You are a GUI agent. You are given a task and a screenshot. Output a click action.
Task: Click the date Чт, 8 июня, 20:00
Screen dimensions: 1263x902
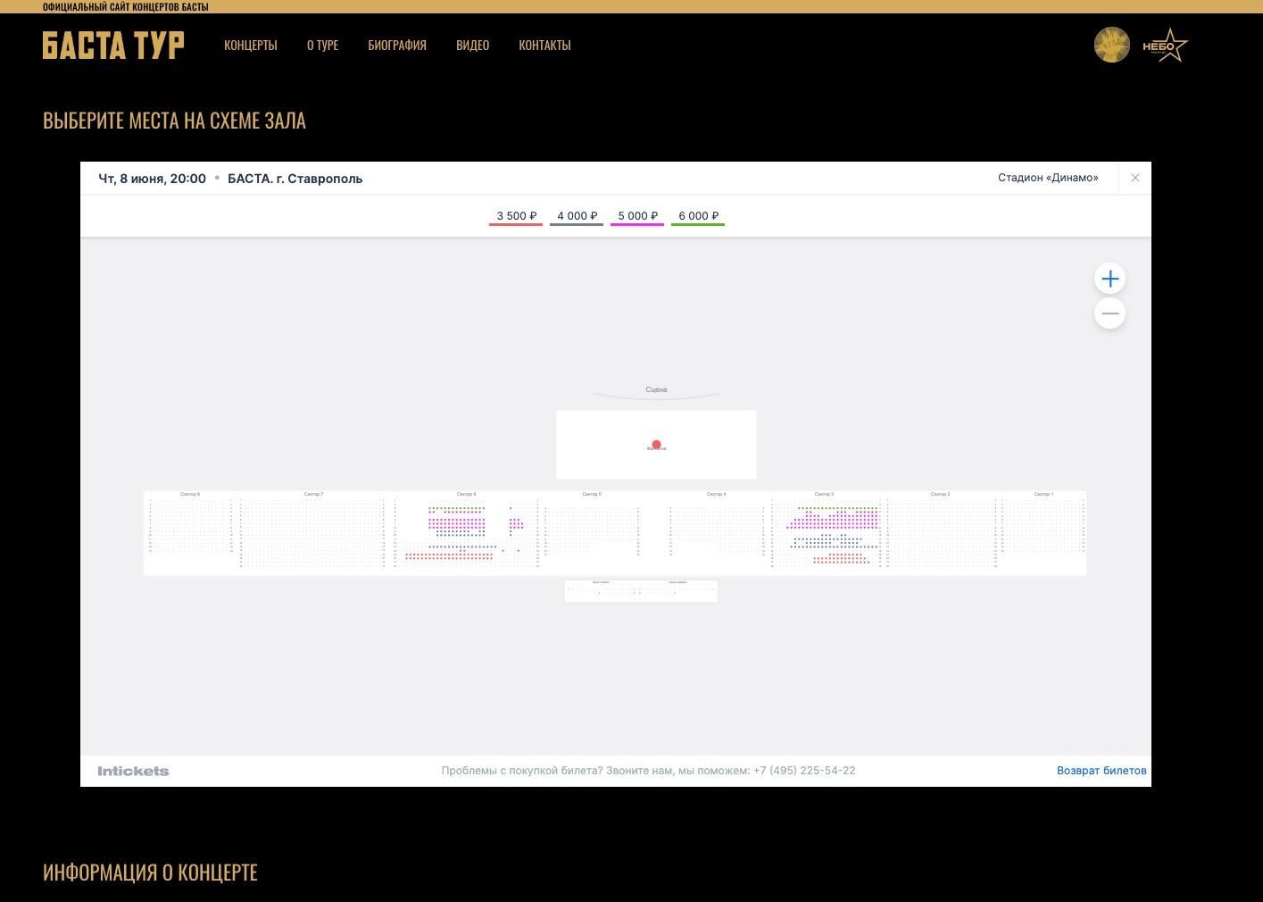click(152, 179)
